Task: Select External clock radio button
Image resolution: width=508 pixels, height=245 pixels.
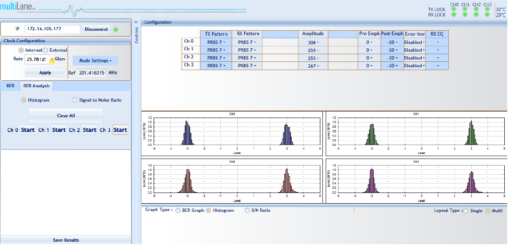Action: 46,50
